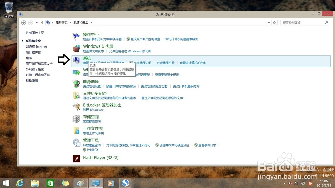
Task: Click 允许应用通过 Windows 防火墙 link
Action: click(x=130, y=51)
